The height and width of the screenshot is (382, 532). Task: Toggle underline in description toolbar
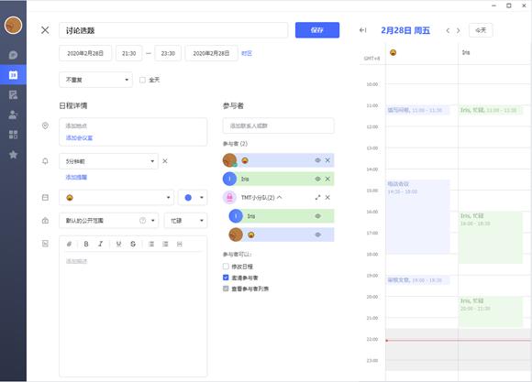[x=118, y=244]
